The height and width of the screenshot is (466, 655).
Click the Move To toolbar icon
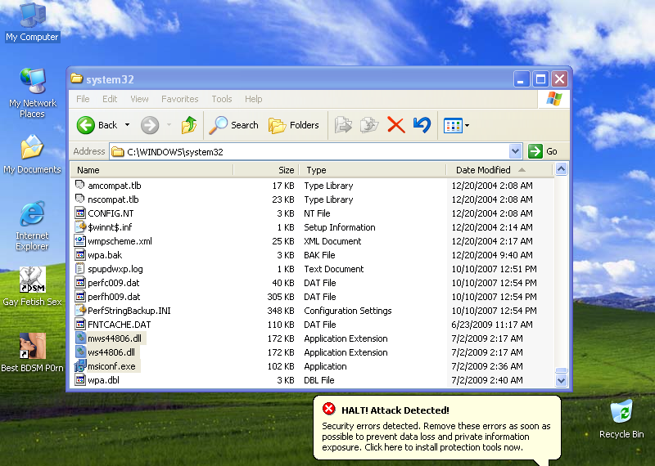point(343,125)
